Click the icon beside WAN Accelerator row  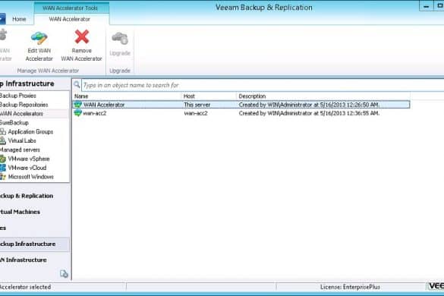[x=77, y=105]
